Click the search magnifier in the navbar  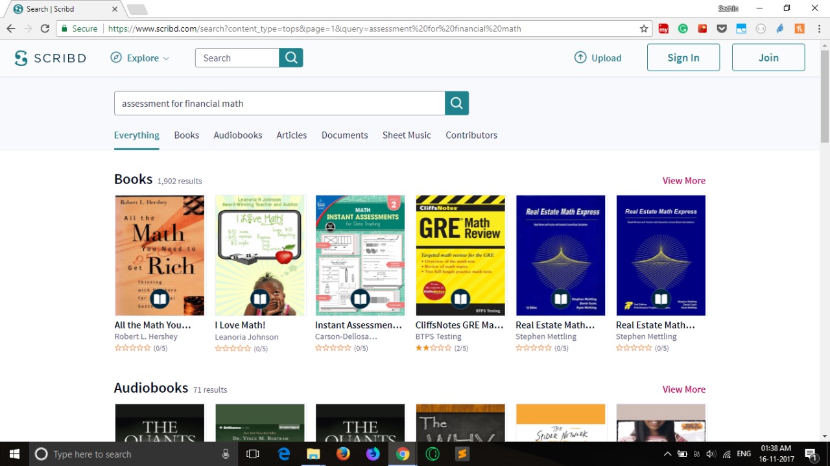click(x=290, y=58)
